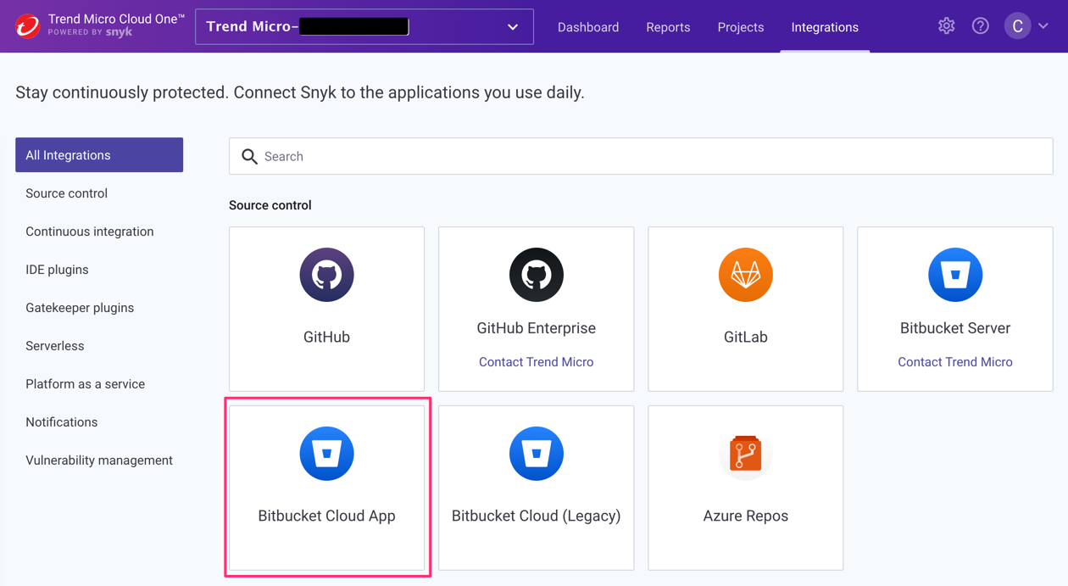This screenshot has height=586, width=1068.
Task: Expand the Trend Micro organization dropdown
Action: pos(364,26)
